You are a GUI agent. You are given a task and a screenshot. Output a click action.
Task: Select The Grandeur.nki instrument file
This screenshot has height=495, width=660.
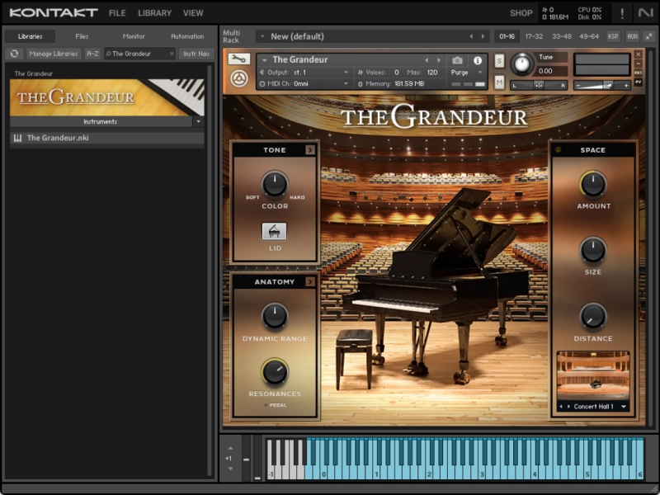pyautogui.click(x=58, y=138)
